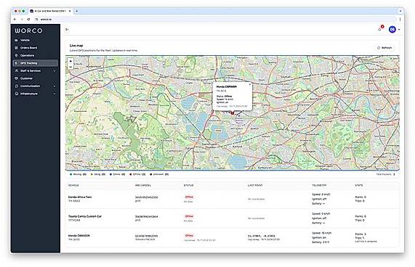Image resolution: width=415 pixels, height=267 pixels.
Task: Click the Operations pin icon in sidebar
Action: click(17, 55)
